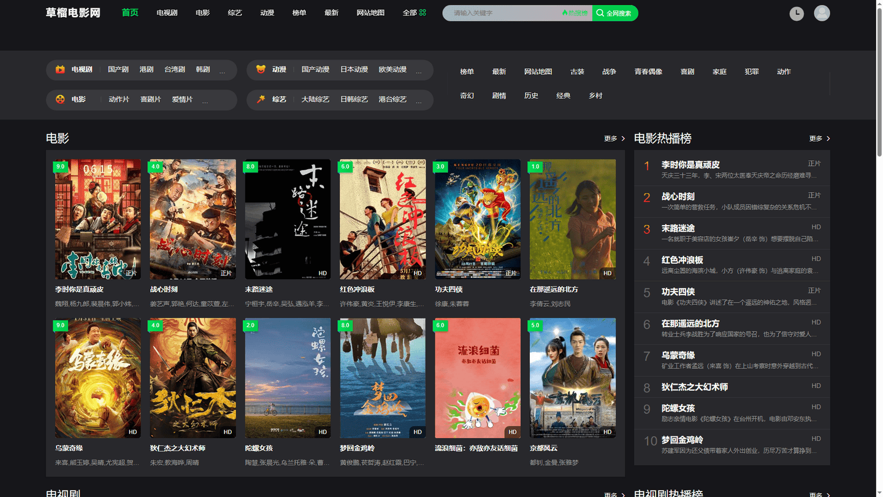Select the 韩剧 category link
883x497 pixels.
203,69
